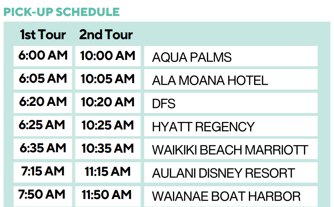Image resolution: width=334 pixels, height=207 pixels.
Task: Click the 11:15 AM time cell
Action: tap(108, 171)
